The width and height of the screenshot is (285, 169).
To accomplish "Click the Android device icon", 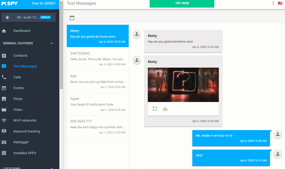I will (x=7, y=17).
